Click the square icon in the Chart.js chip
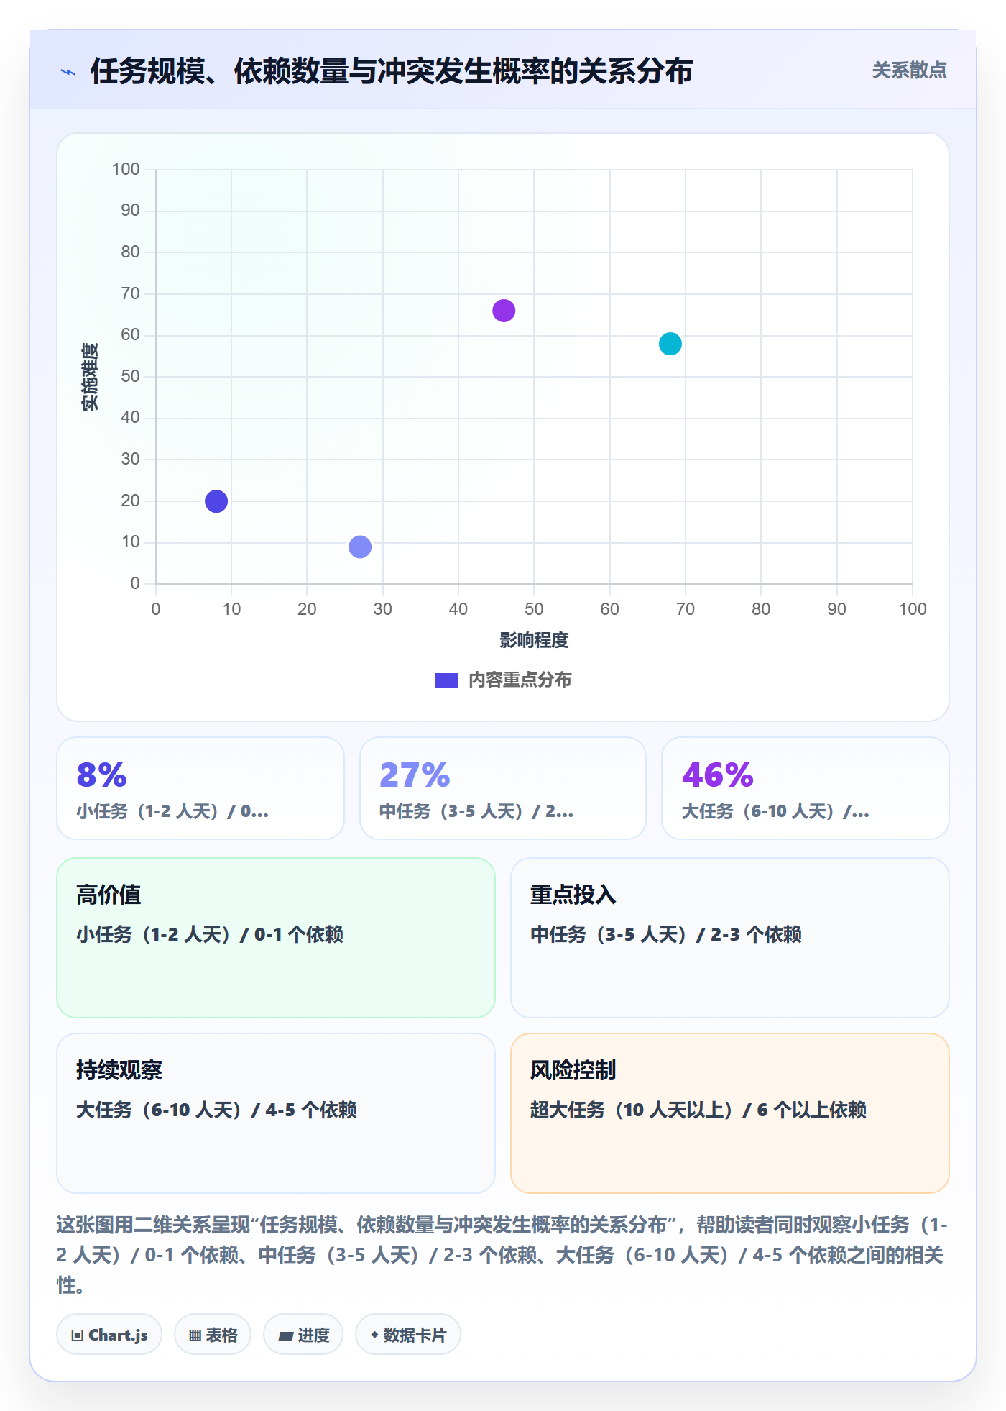Viewport: 1006px width, 1411px height. (78, 1335)
